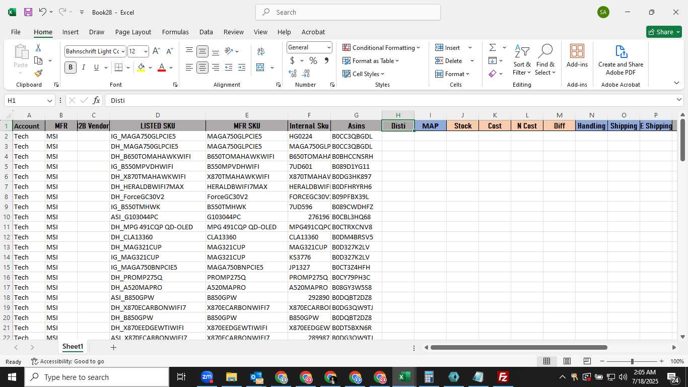This screenshot has height=387, width=688.
Task: Add a new sheet with plus button
Action: click(113, 347)
